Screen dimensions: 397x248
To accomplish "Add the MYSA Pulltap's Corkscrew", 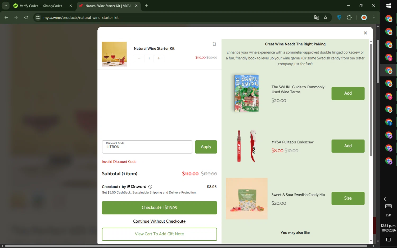I will [x=348, y=146].
